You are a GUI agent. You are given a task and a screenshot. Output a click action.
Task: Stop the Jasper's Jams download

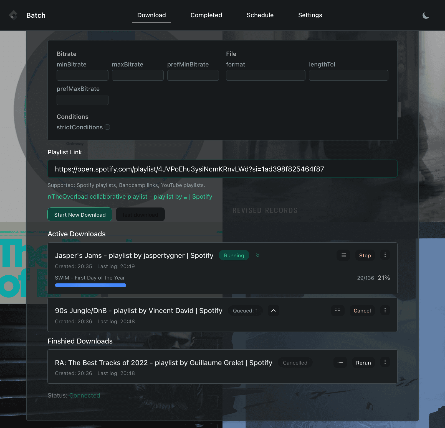point(365,255)
